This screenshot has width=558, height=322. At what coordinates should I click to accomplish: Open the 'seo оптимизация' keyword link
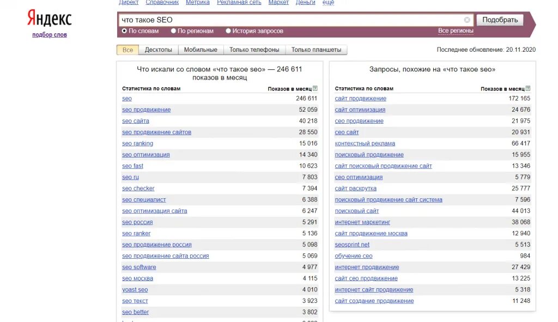(x=146, y=155)
